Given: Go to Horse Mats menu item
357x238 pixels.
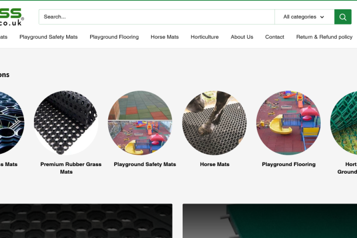Looking at the screenshot, I should coord(164,37).
